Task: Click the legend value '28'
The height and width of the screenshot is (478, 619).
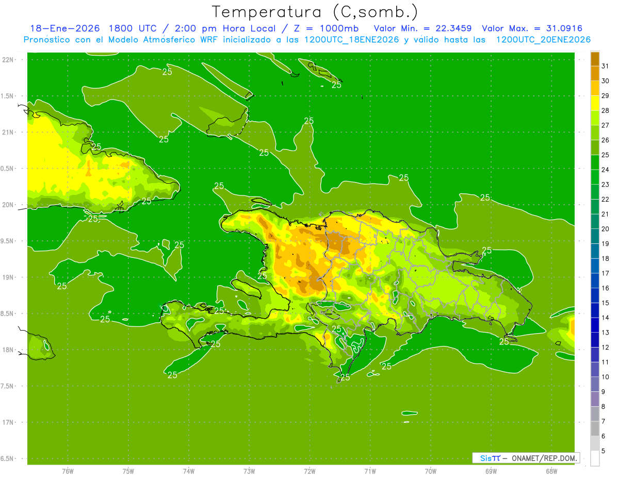Action: 605,110
